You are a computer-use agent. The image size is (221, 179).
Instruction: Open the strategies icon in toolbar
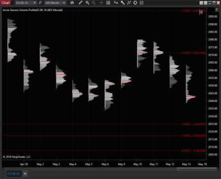[123, 2]
